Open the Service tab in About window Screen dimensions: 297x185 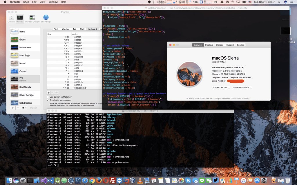[240, 45]
